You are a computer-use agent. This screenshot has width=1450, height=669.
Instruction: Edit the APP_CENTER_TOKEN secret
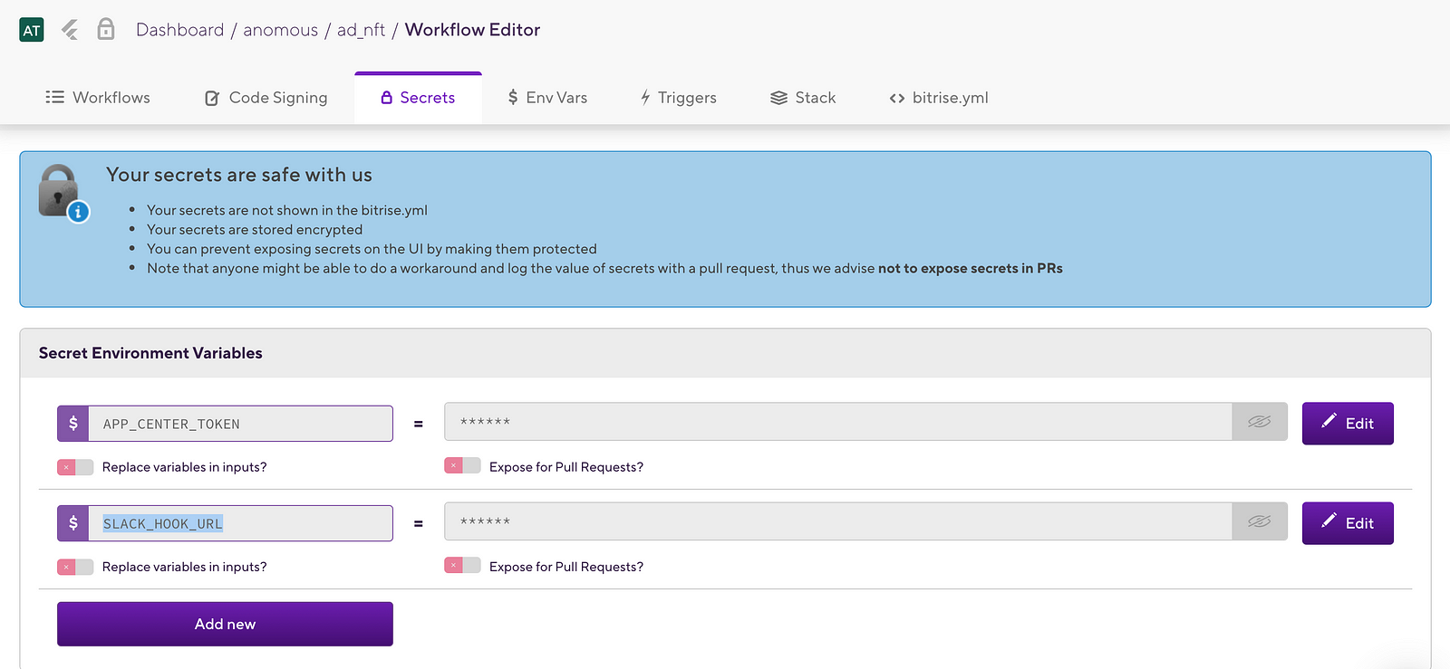click(1348, 424)
